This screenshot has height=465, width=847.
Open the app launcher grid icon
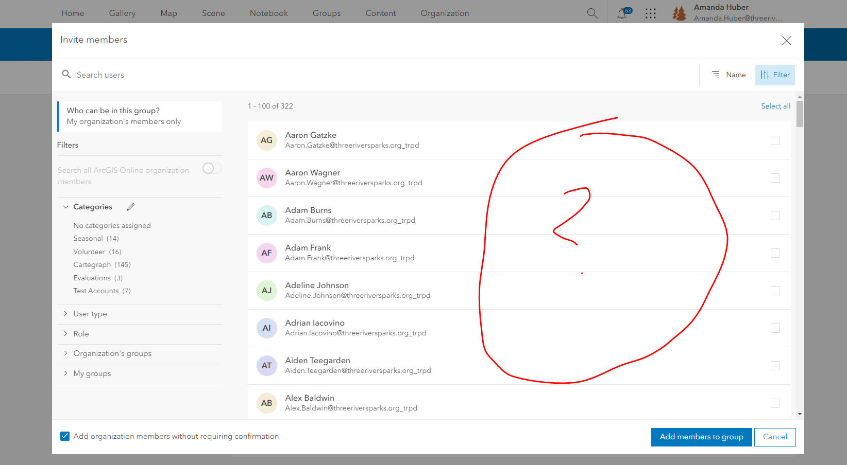pos(651,14)
